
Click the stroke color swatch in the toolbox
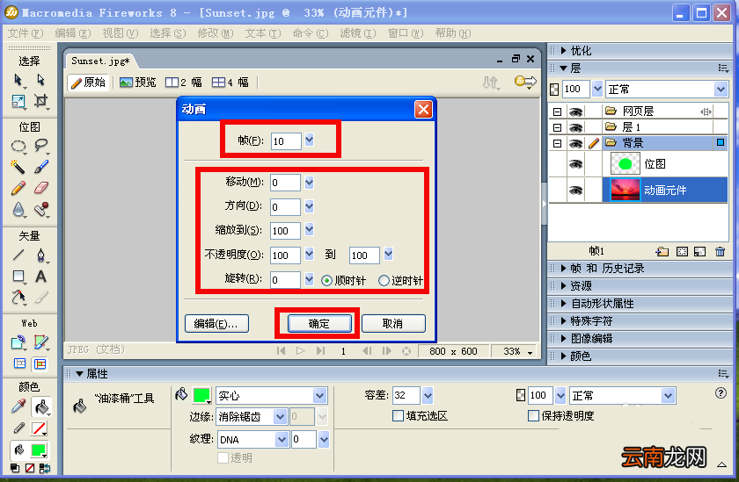pyautogui.click(x=39, y=428)
